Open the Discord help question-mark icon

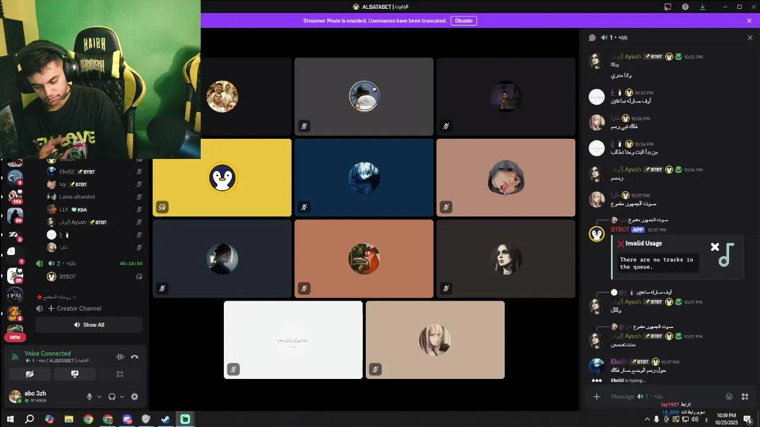pos(685,7)
